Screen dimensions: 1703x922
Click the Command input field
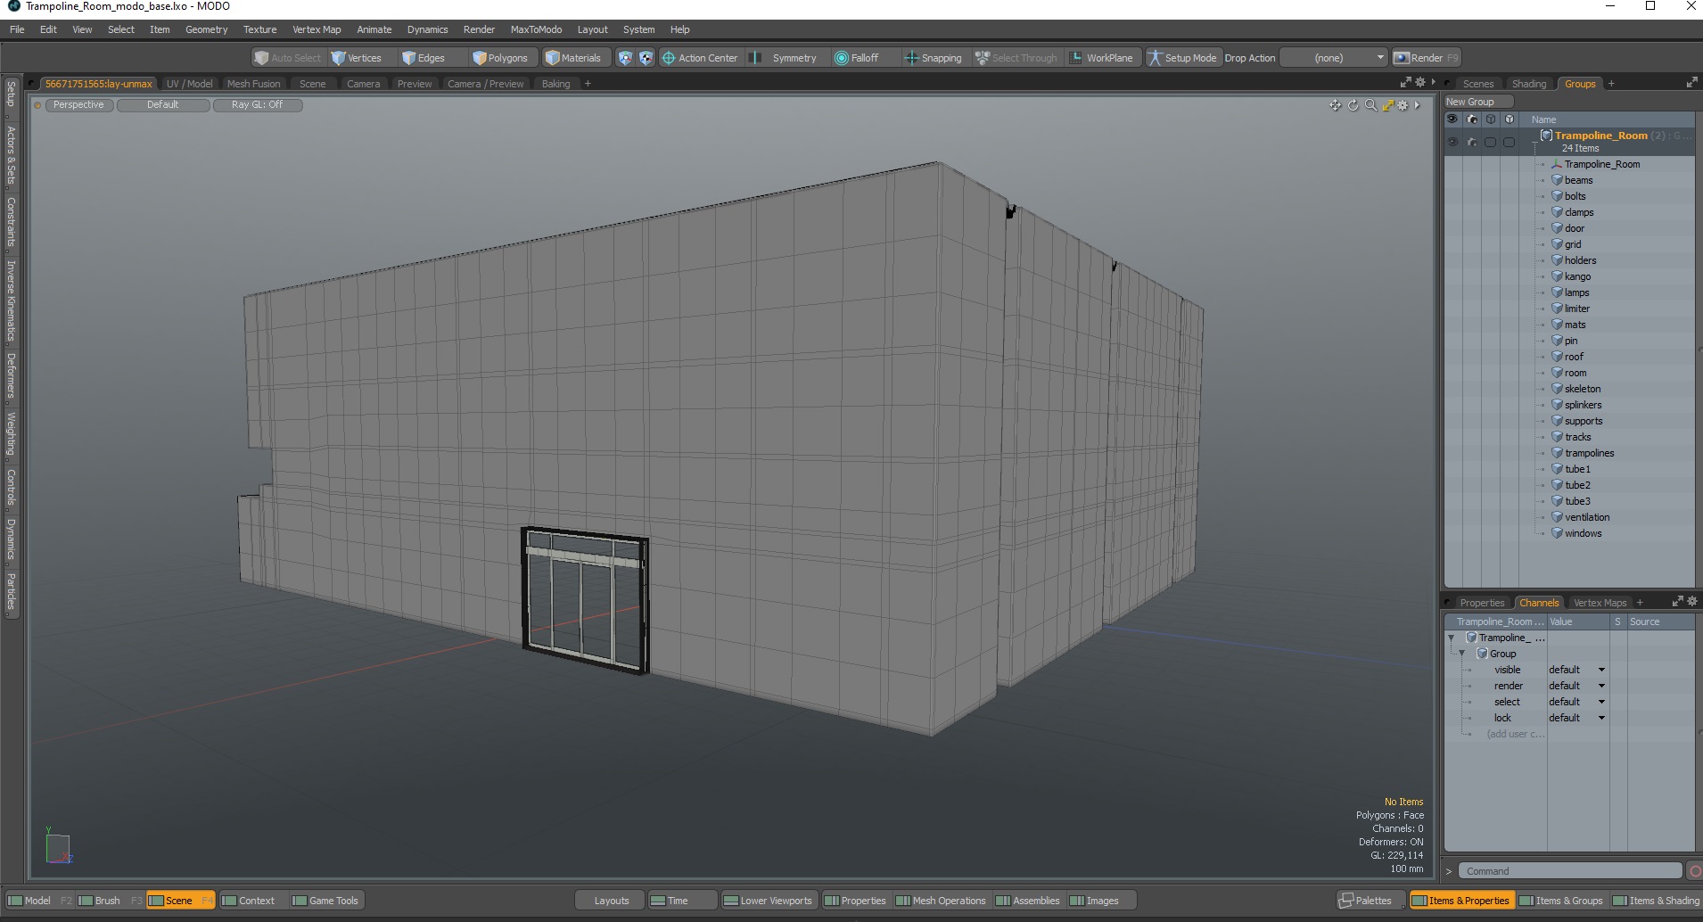tap(1570, 871)
